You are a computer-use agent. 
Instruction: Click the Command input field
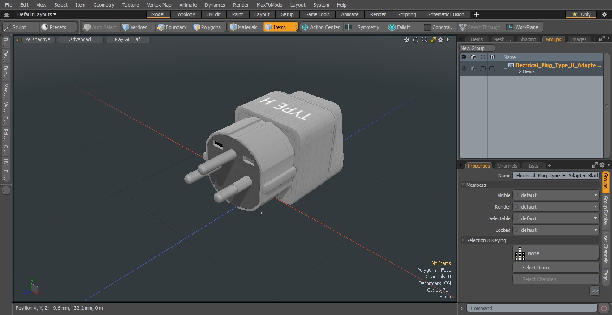point(531,308)
